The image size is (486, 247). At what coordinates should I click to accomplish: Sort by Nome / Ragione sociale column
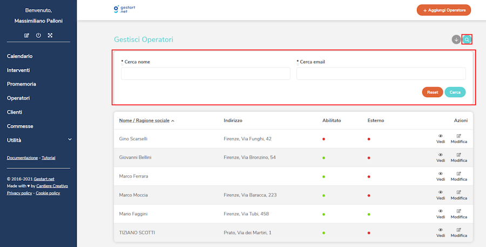[x=145, y=120]
